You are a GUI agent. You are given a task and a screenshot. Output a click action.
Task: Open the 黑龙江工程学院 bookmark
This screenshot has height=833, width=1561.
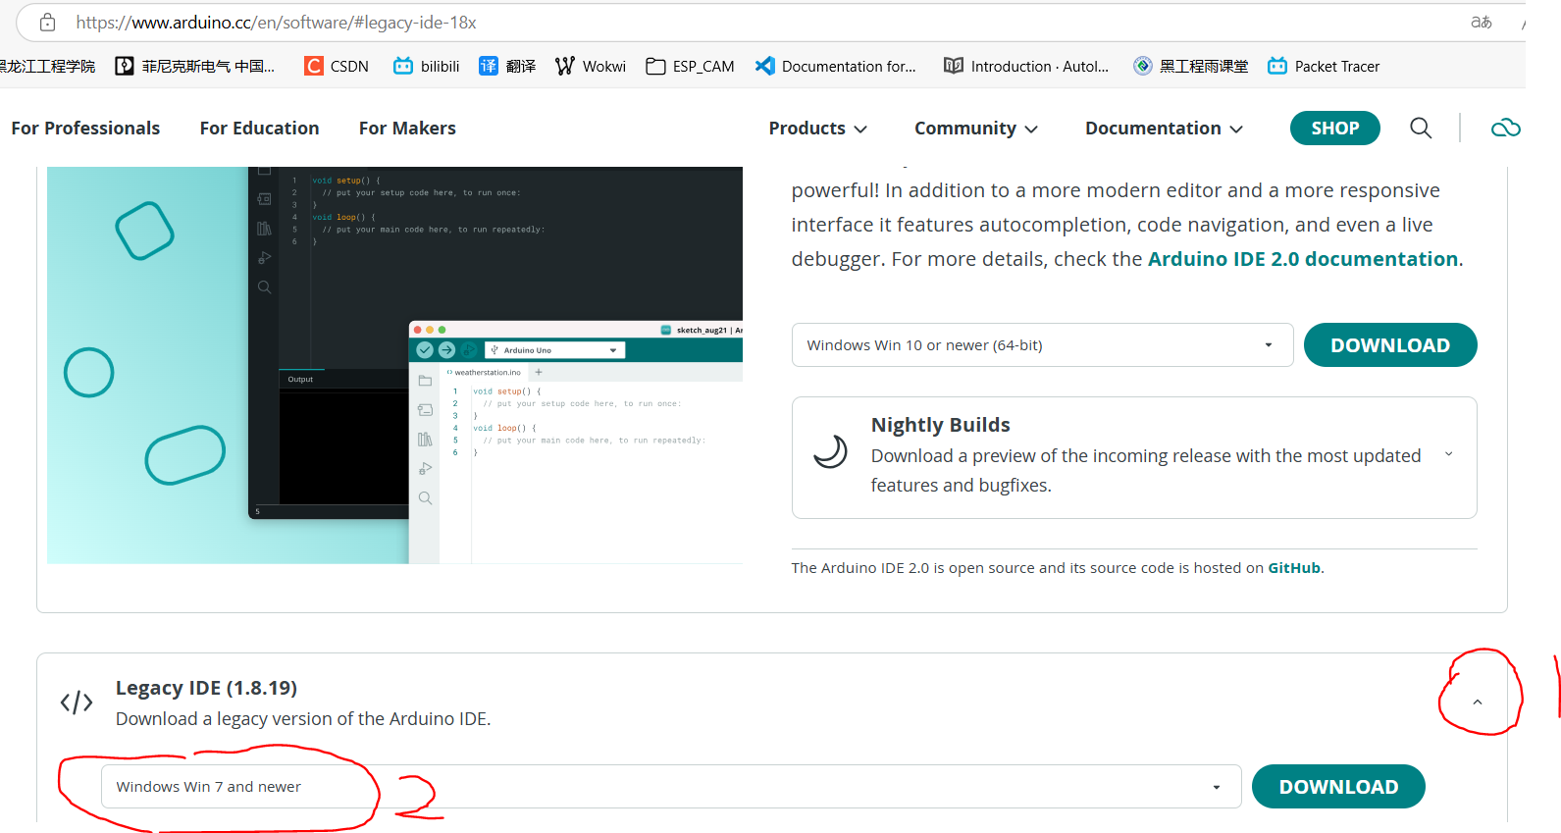pyautogui.click(x=47, y=66)
